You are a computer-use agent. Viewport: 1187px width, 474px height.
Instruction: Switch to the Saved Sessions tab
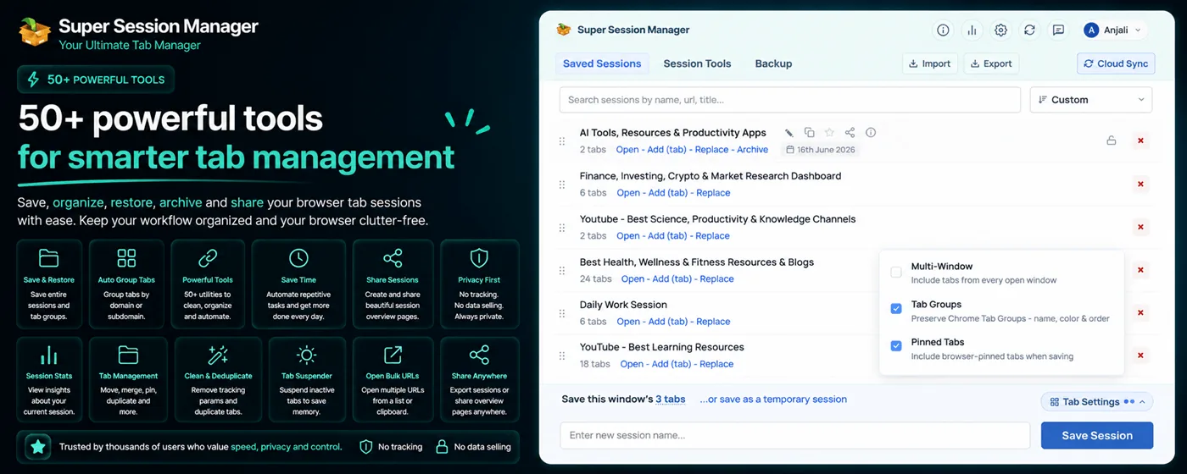602,63
